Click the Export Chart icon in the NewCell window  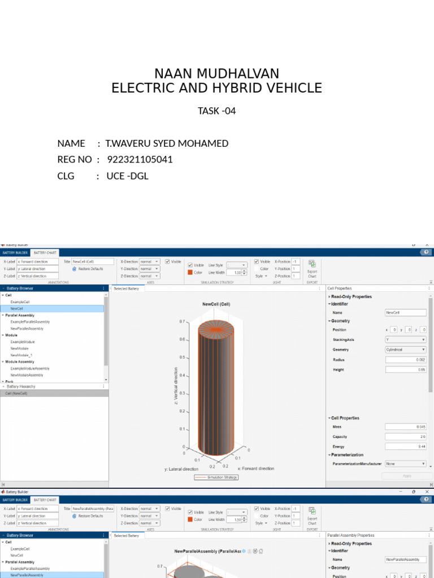tap(312, 264)
